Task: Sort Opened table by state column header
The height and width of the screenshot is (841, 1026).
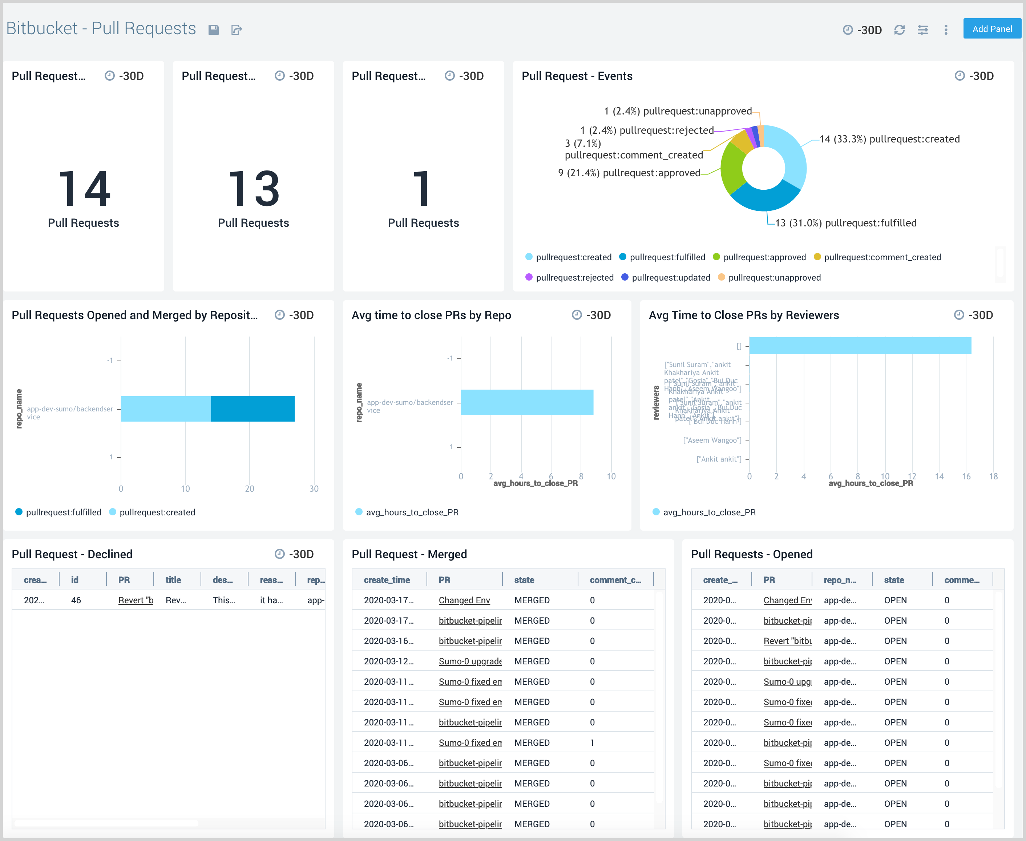Action: click(894, 580)
